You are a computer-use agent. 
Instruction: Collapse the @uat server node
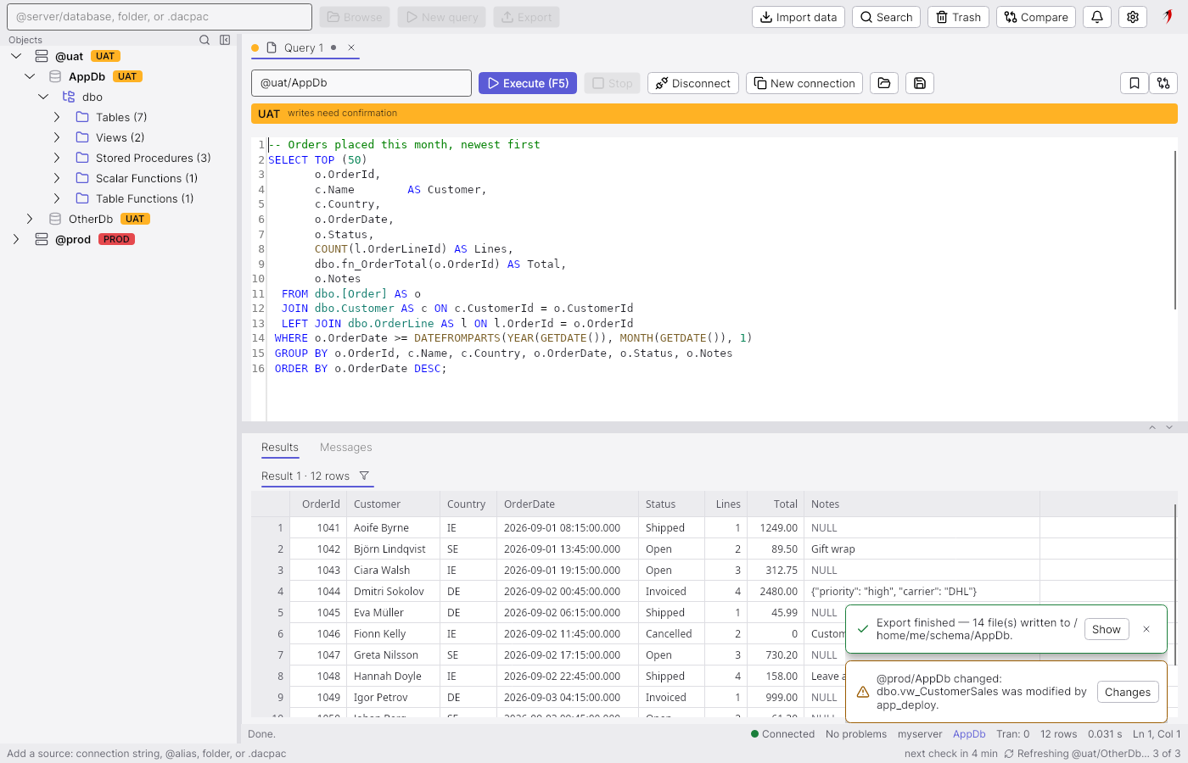pos(16,56)
